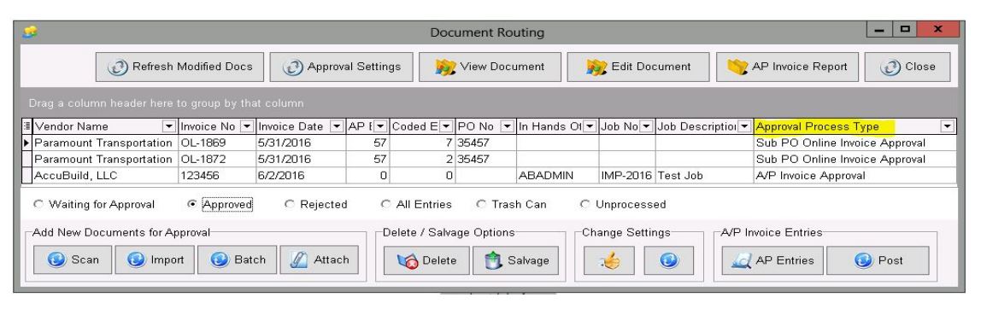The image size is (981, 309).
Task: Click the IMP-2016 job number cell
Action: (626, 176)
